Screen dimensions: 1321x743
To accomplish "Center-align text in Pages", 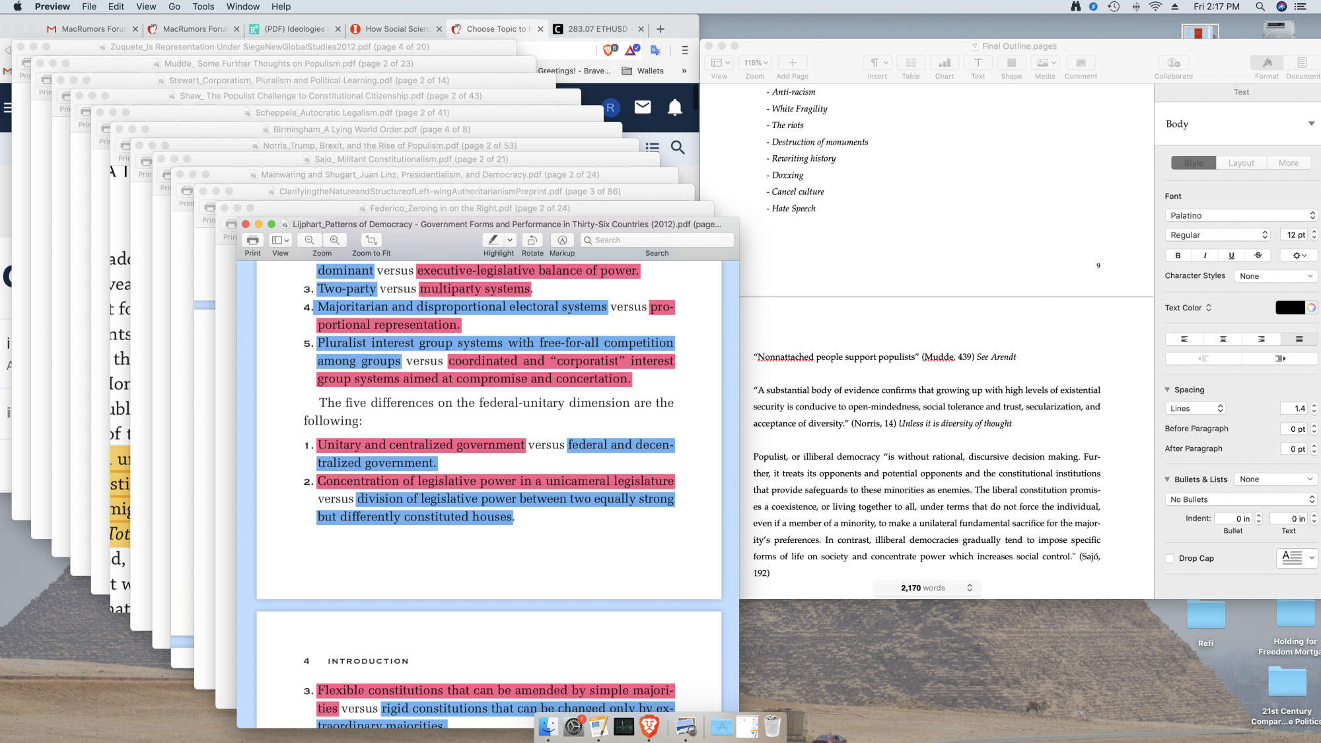I will 1223,339.
